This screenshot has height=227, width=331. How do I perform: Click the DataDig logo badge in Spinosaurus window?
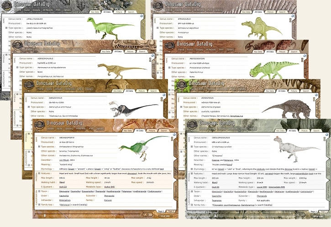coord(158,5)
